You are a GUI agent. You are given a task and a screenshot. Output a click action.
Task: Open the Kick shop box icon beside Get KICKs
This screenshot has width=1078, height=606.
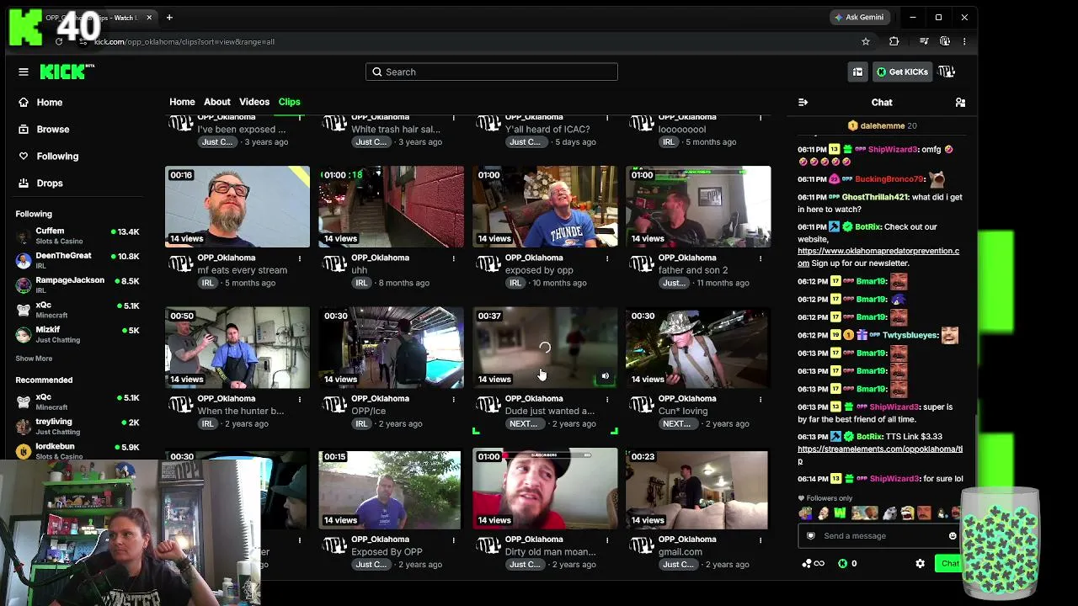coord(857,72)
